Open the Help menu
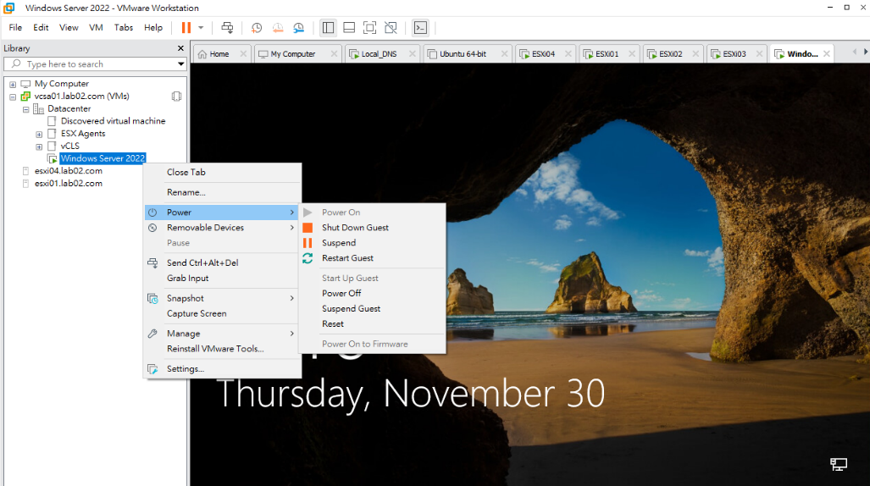Viewport: 870px width, 486px height. pyautogui.click(x=153, y=27)
